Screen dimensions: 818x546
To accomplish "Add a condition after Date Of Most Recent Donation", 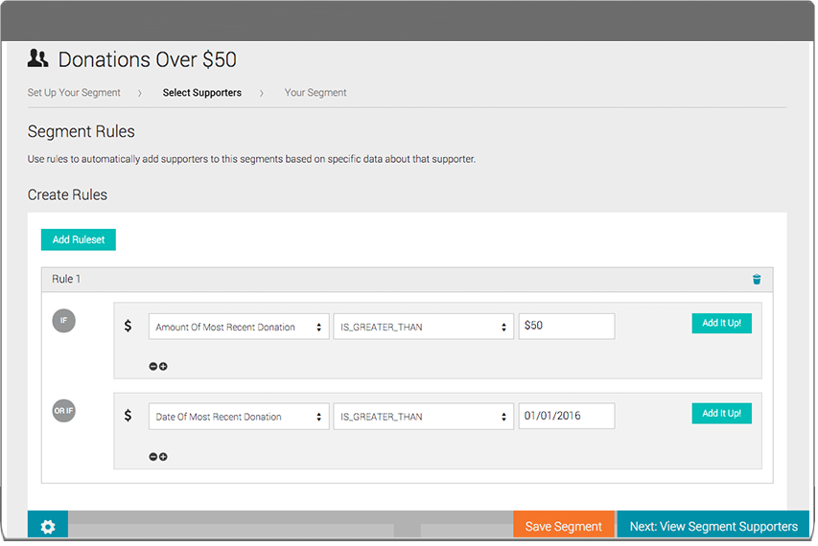I will [x=163, y=456].
